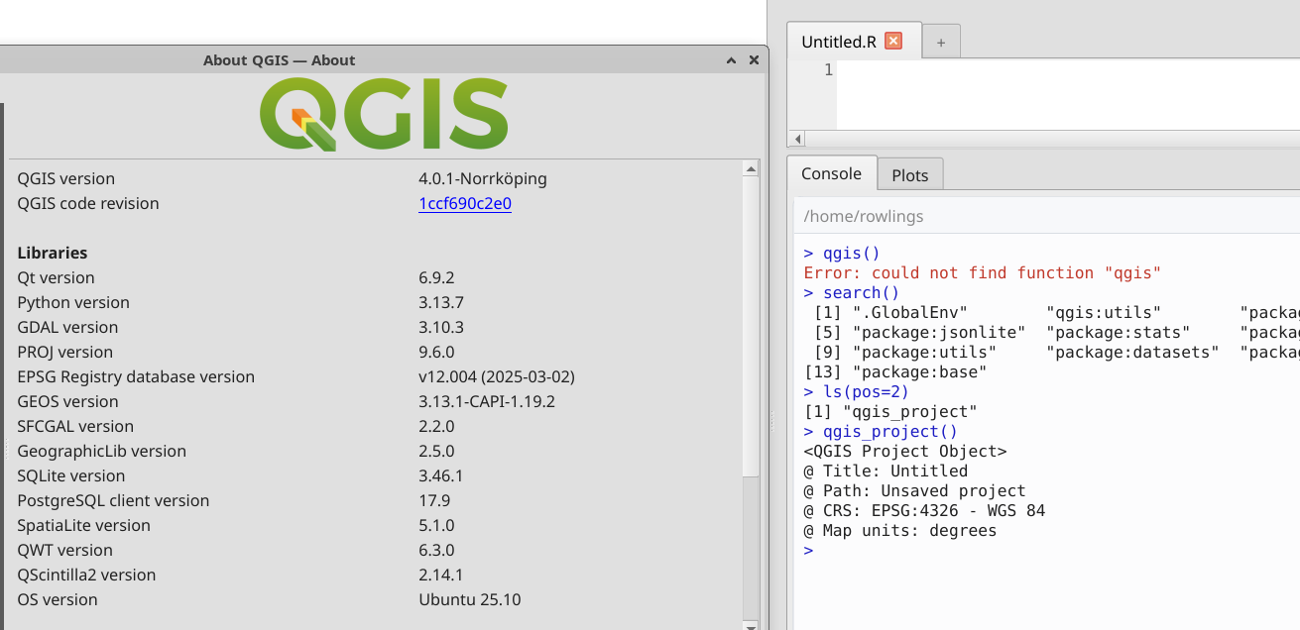This screenshot has width=1300, height=630.
Task: Switch to the Plots tab
Action: click(910, 175)
